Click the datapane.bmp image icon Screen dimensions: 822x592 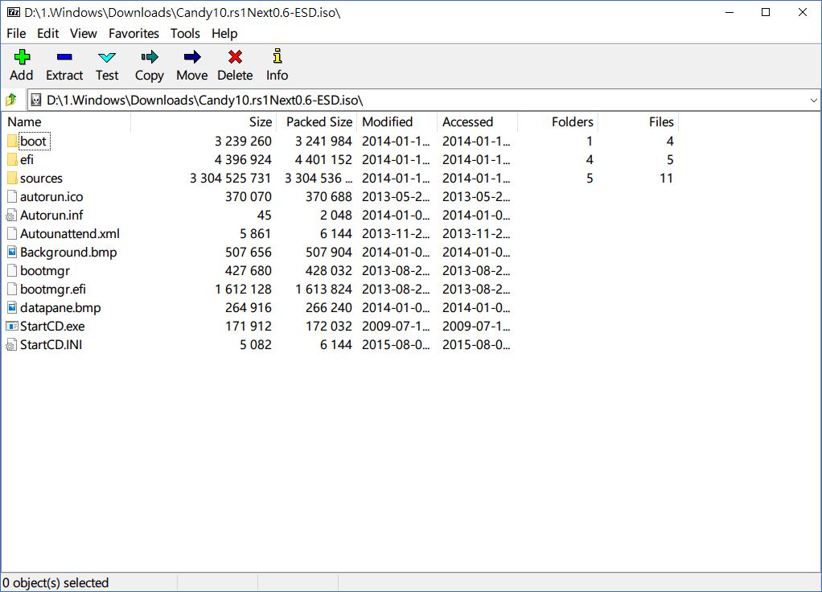[x=12, y=307]
